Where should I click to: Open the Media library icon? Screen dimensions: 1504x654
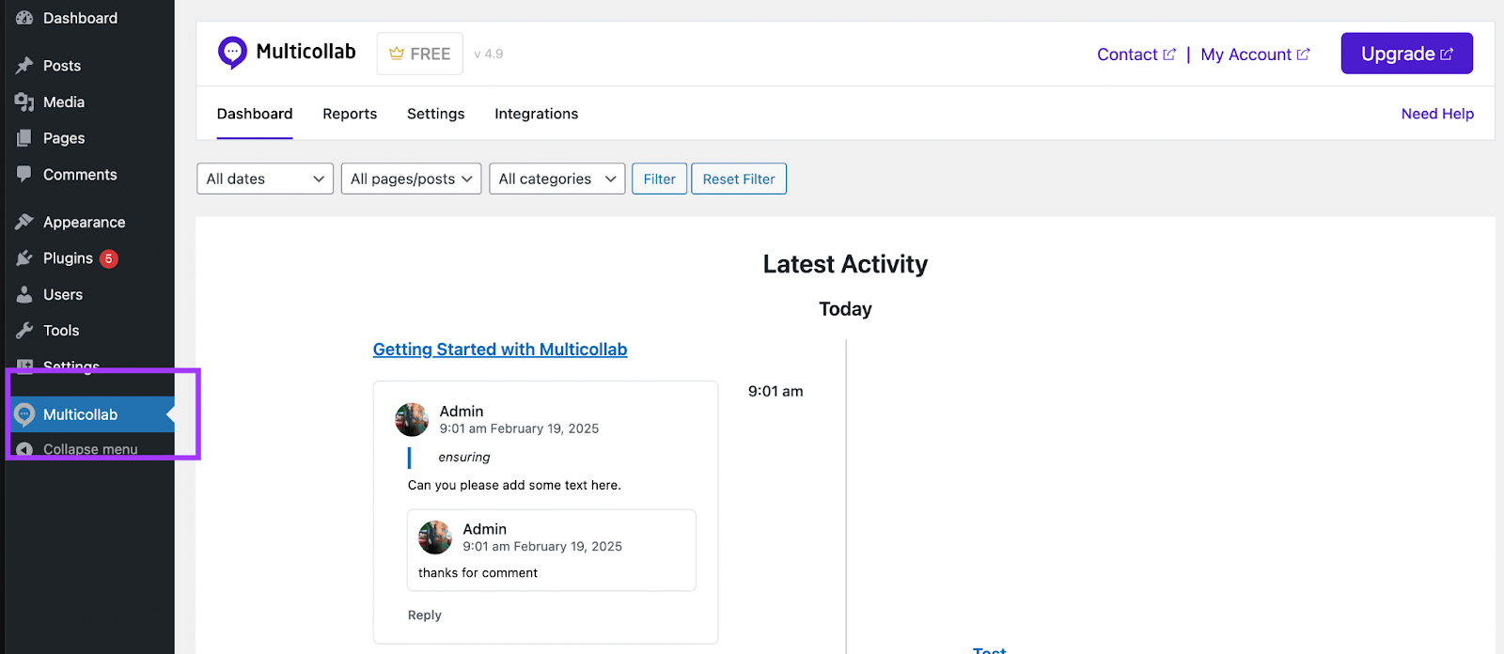pos(24,101)
